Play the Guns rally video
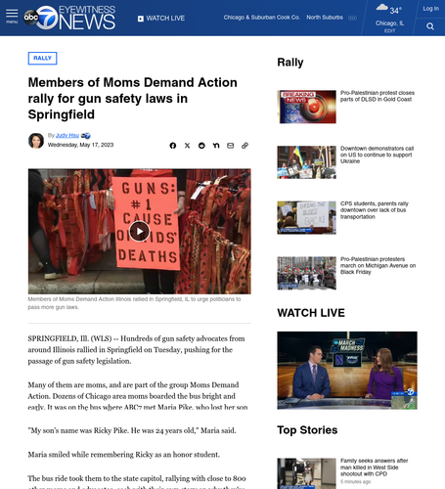Screen dimensions: 445x489 (x=139, y=231)
